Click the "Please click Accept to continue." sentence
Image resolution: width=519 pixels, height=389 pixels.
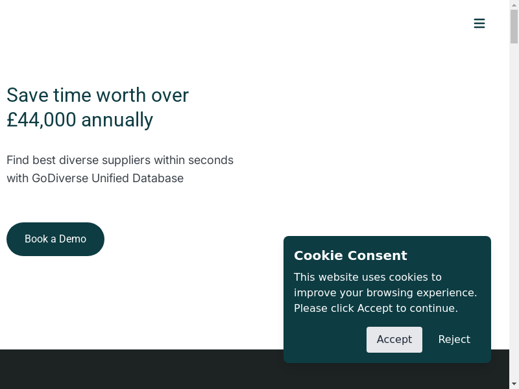[376, 309]
